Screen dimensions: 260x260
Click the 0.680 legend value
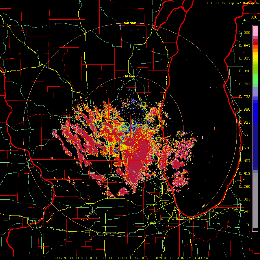pos(245,109)
